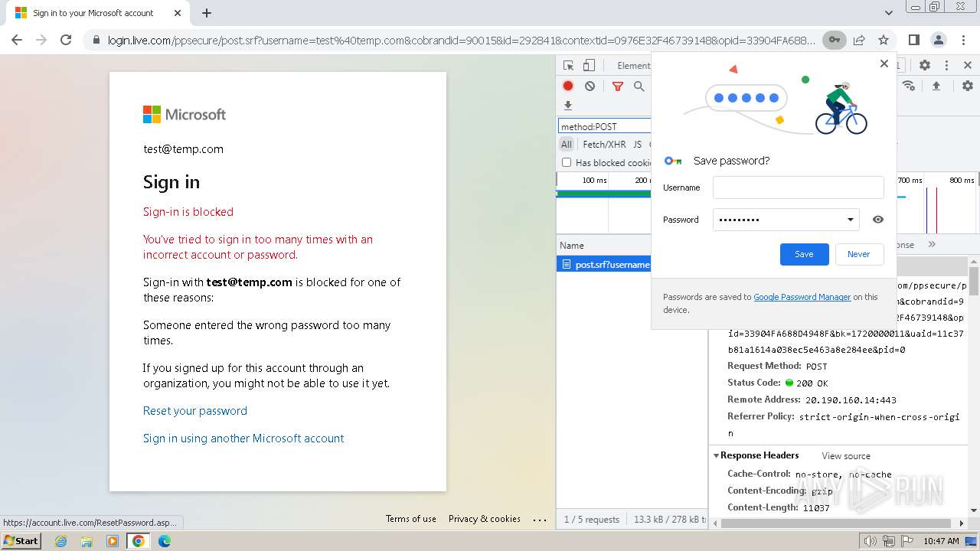Switch to the Elements DevTools tab
Viewport: 980px width, 551px height.
(633, 66)
